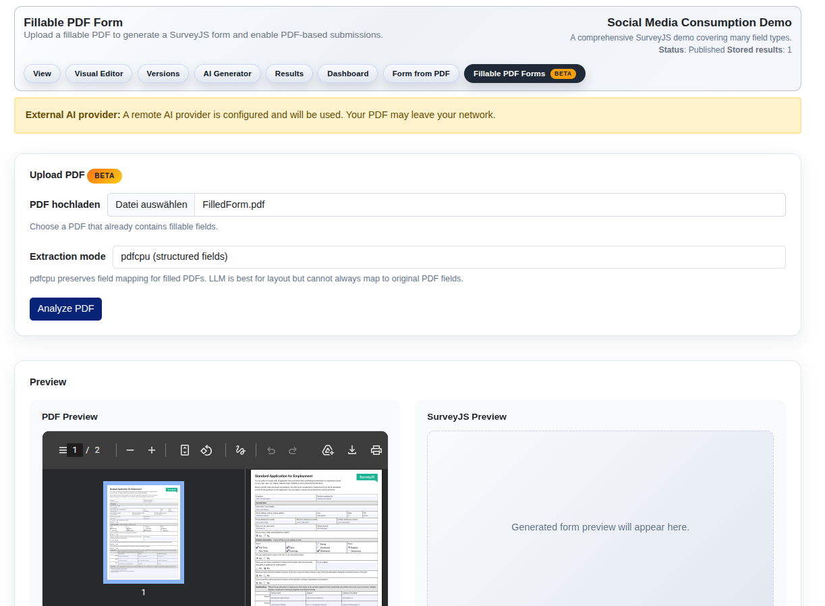Open the PDF viewer sidebar menu
This screenshot has width=825, height=606.
61,450
